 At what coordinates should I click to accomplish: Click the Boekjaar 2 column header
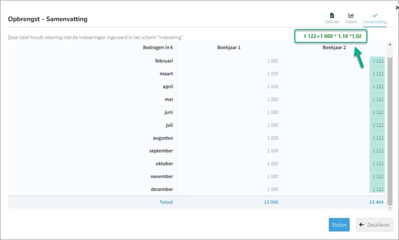coord(334,48)
